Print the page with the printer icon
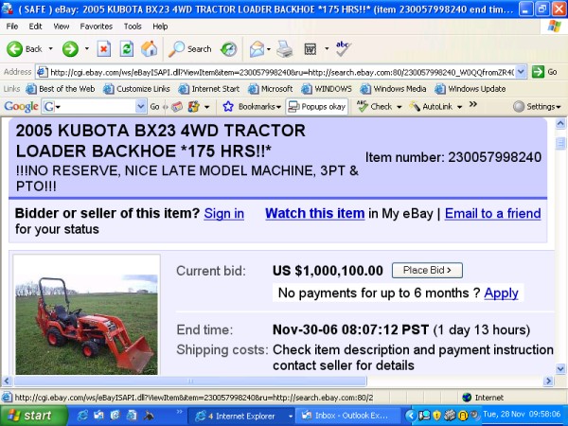This screenshot has width=568, height=426. [285, 49]
